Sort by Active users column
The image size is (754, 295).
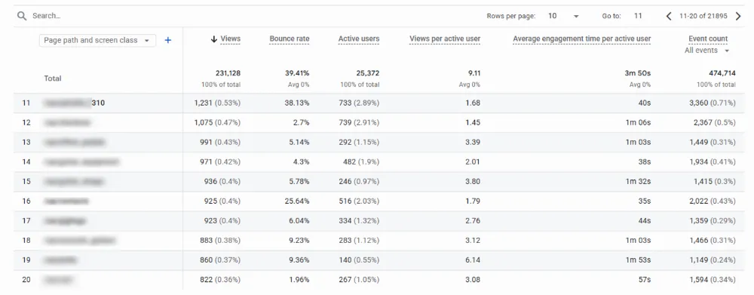(x=359, y=39)
